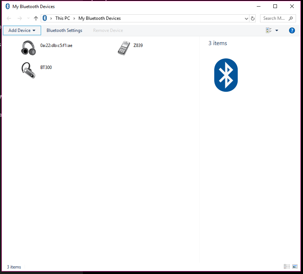
Task: Change your view using the view icon
Action: (269, 30)
